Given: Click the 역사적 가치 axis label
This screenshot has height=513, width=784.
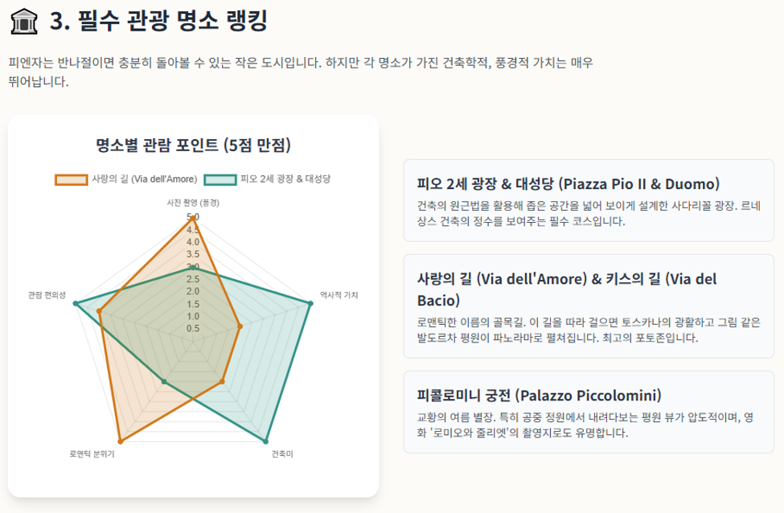Looking at the screenshot, I should pyautogui.click(x=339, y=295).
